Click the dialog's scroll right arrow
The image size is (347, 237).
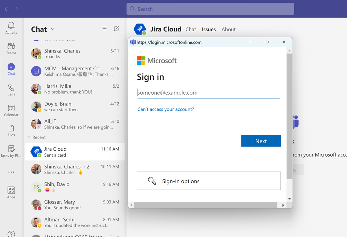[x=283, y=205]
